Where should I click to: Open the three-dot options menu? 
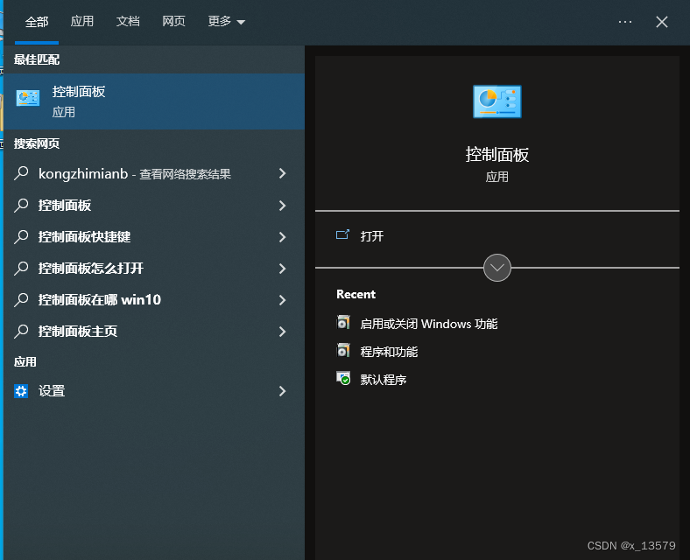(625, 22)
